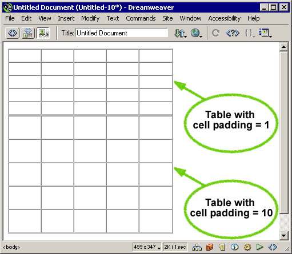Open Code Navigation braces icon

250,33
